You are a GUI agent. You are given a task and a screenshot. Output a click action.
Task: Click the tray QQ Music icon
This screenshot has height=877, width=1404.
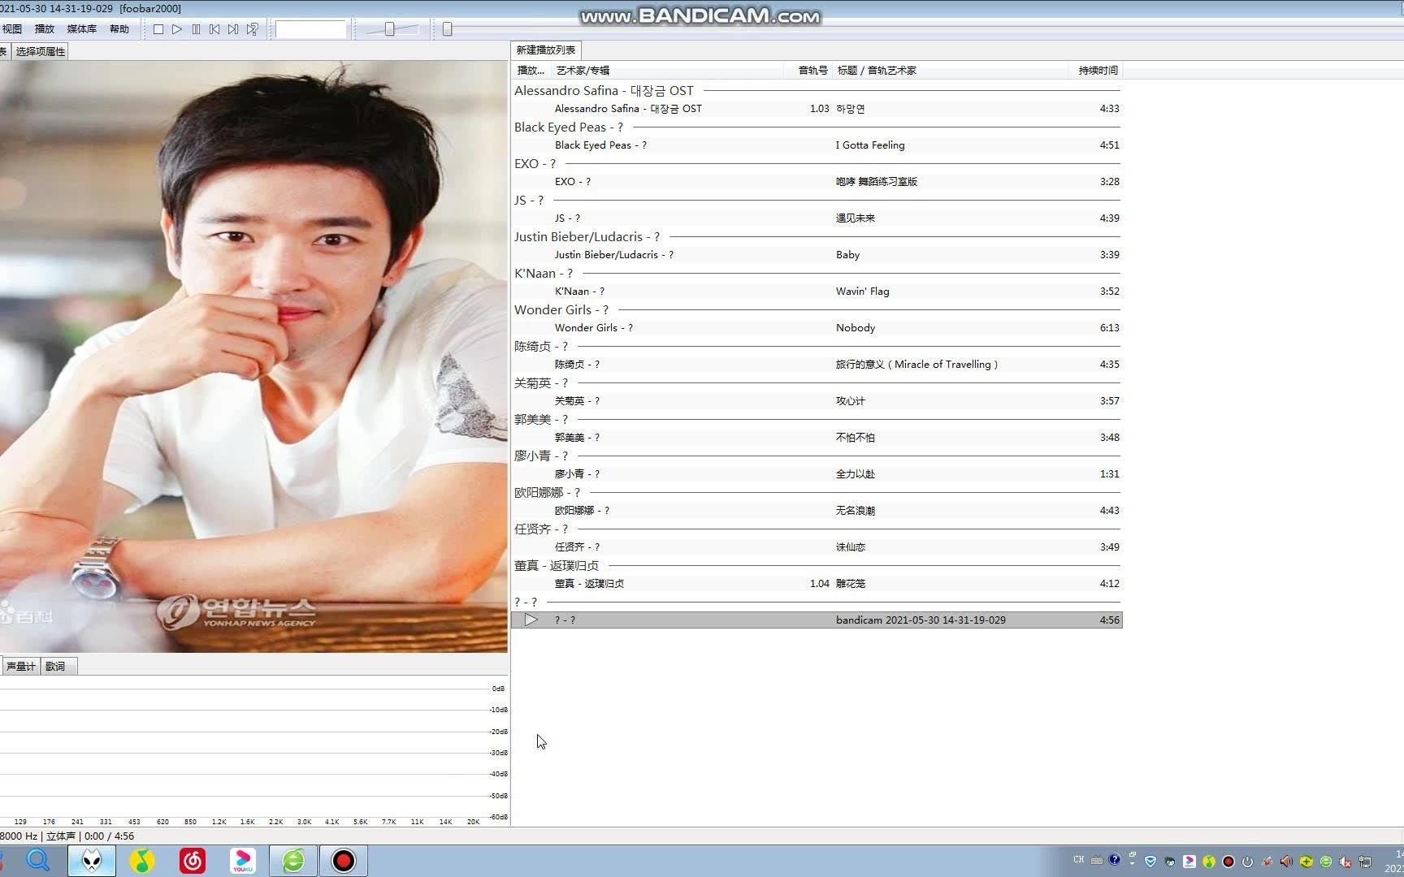(x=1209, y=862)
